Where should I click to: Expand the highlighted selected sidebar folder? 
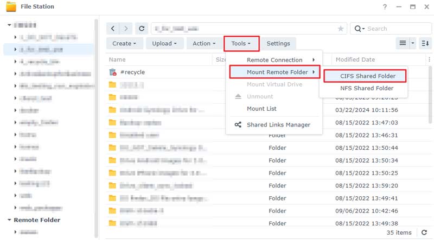click(x=15, y=49)
